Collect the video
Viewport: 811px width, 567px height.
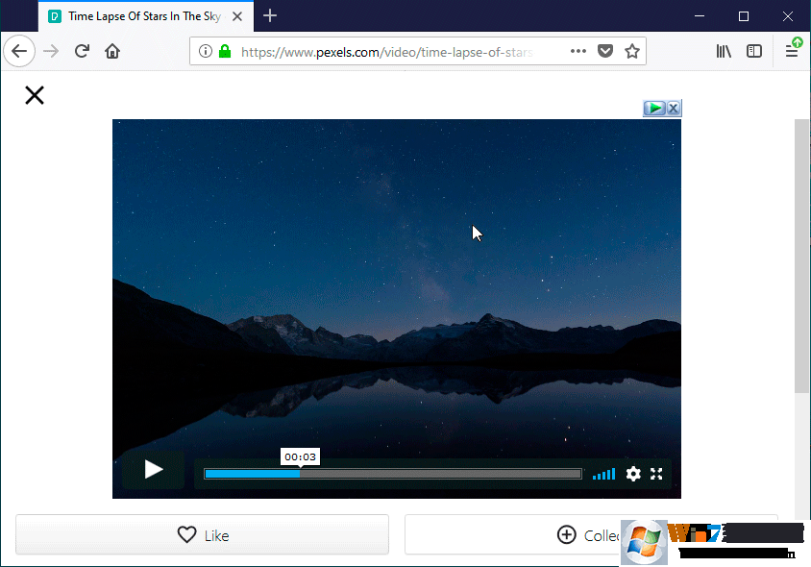click(x=586, y=535)
